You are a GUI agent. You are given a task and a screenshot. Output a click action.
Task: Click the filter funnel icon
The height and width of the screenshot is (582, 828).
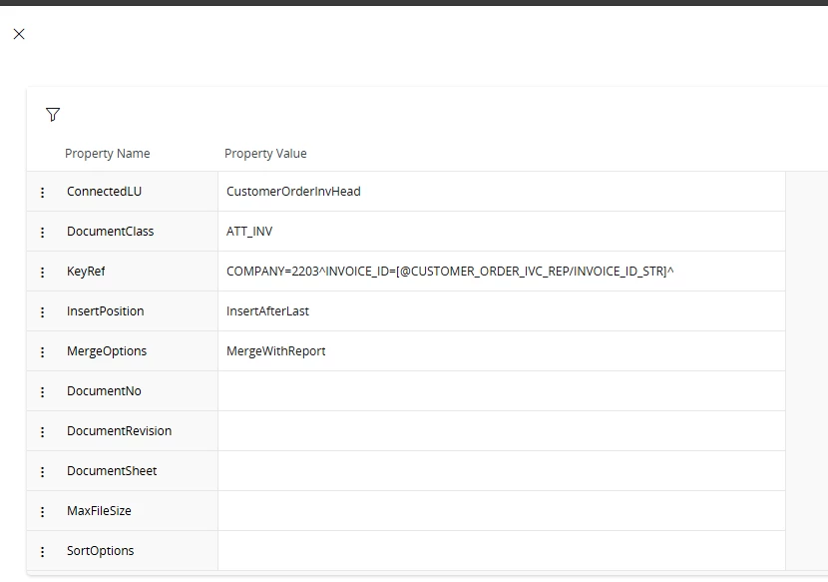(x=53, y=115)
